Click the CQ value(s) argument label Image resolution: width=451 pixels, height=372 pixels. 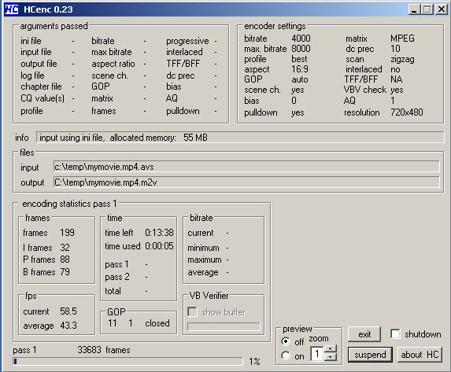pyautogui.click(x=43, y=98)
